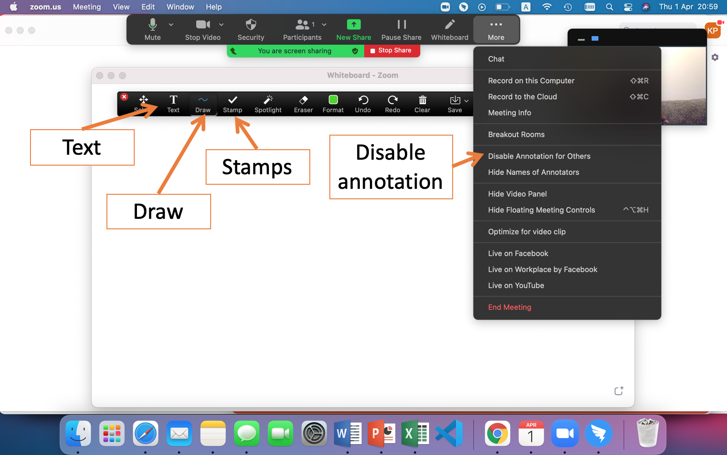Open the Window menu in menu bar
Viewport: 727px width, 455px height.
point(180,7)
